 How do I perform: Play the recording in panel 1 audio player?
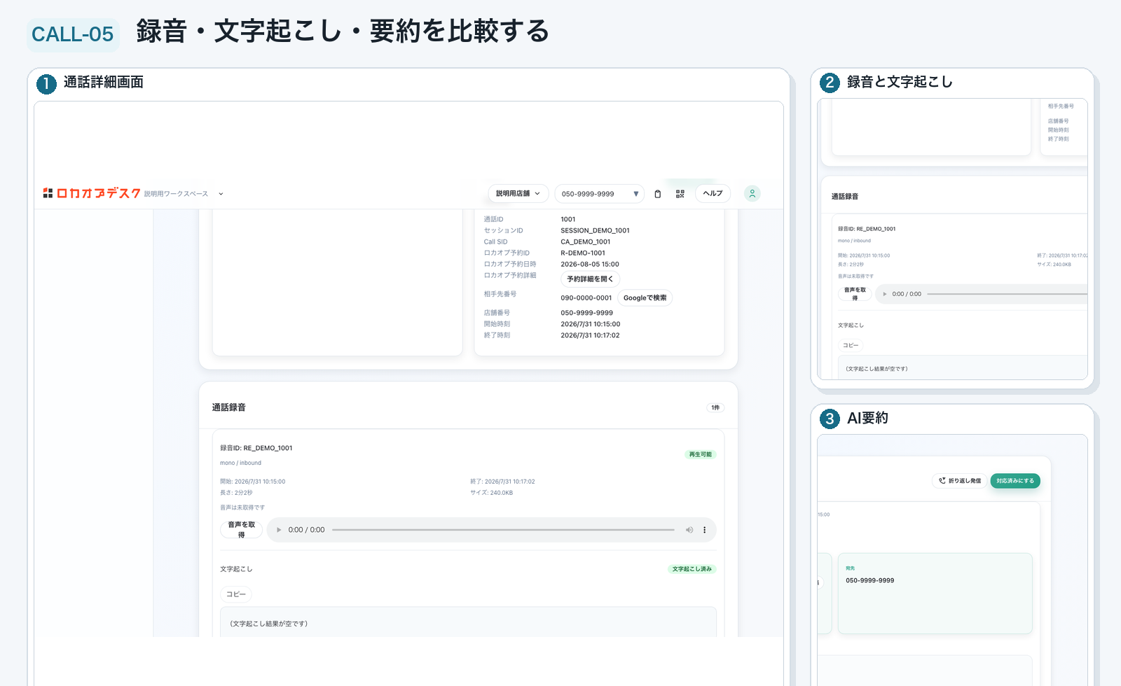[279, 530]
